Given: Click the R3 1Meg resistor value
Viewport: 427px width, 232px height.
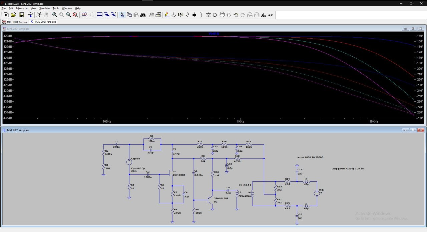Looking at the screenshot, I should 151,141.
